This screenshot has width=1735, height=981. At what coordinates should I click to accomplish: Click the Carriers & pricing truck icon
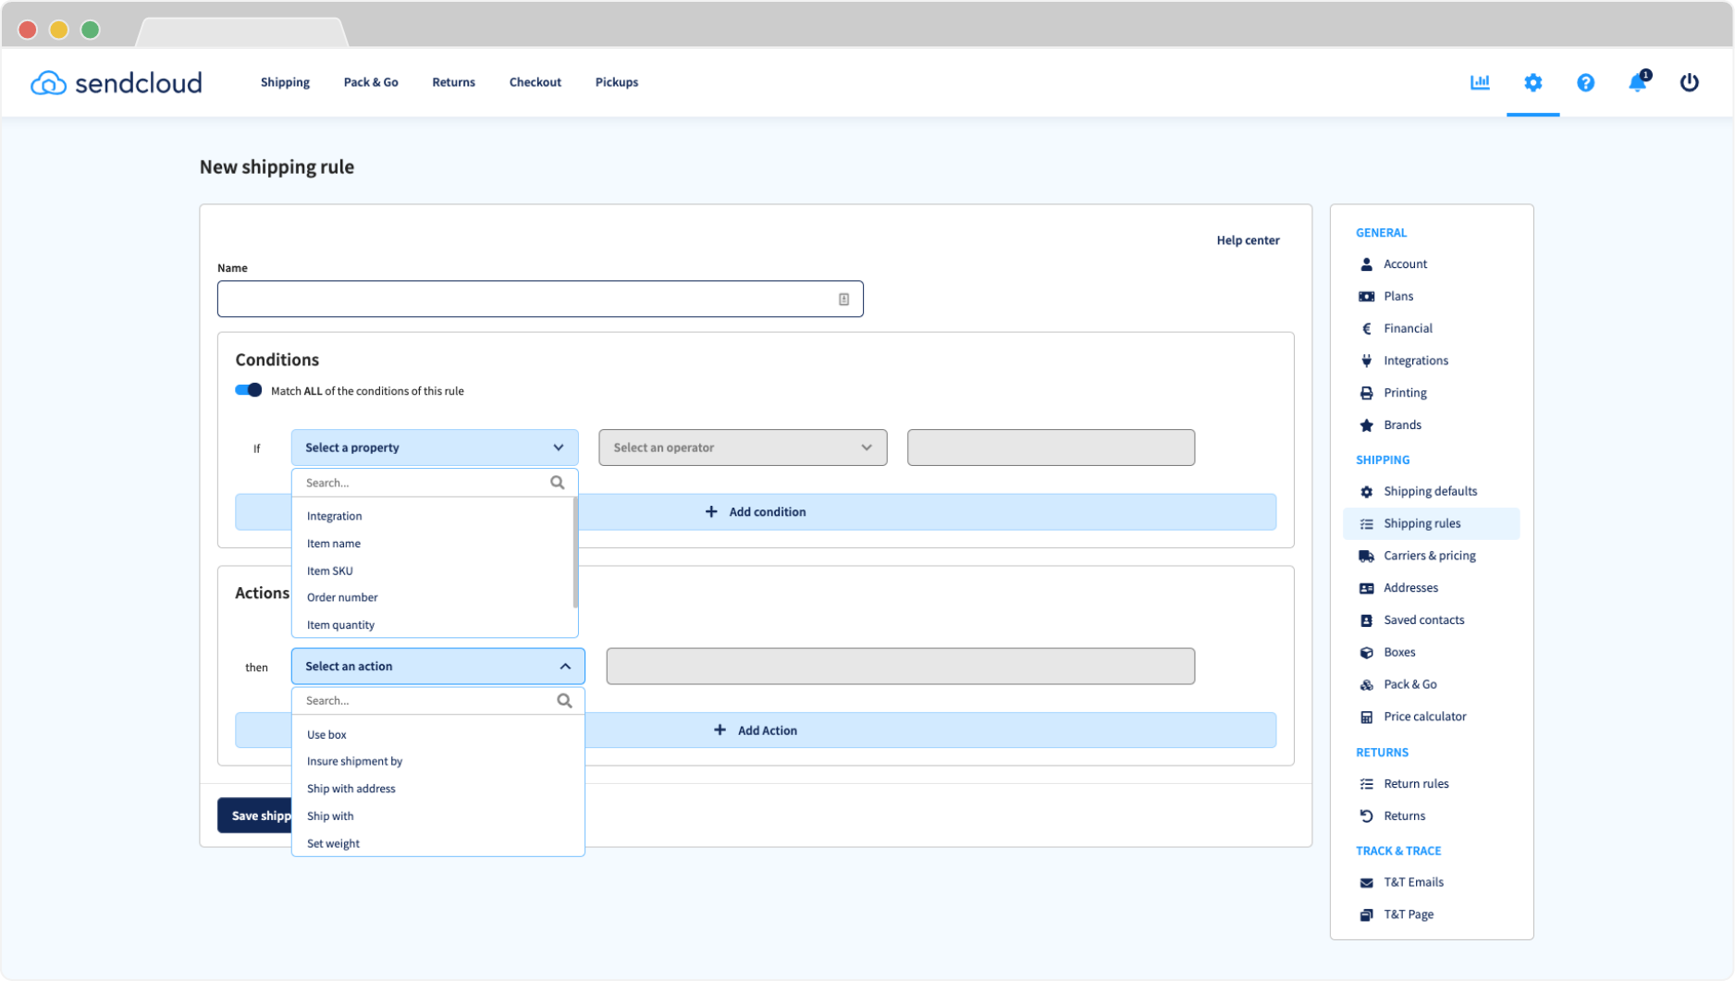click(x=1367, y=556)
